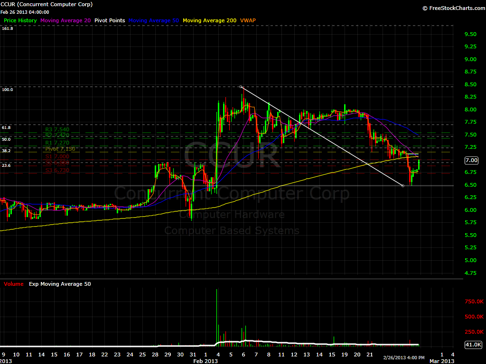486x364 pixels.
Task: Click the 50.0 Fibonacci level label
Action: pos(6,139)
